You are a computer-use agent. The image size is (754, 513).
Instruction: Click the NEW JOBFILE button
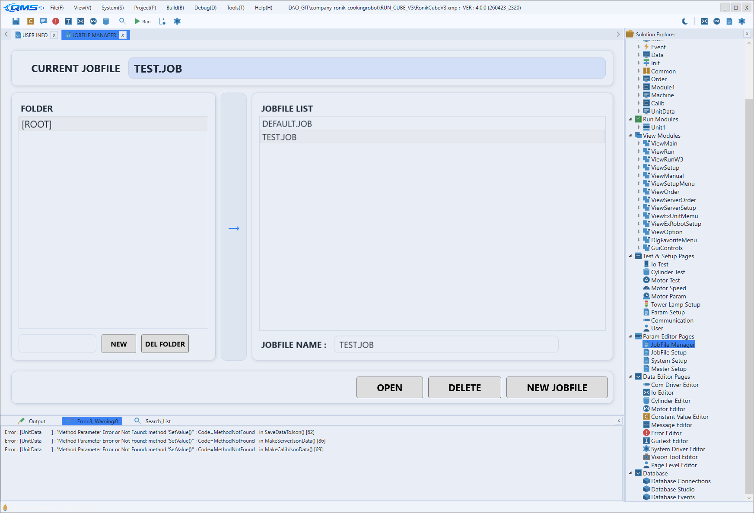557,387
